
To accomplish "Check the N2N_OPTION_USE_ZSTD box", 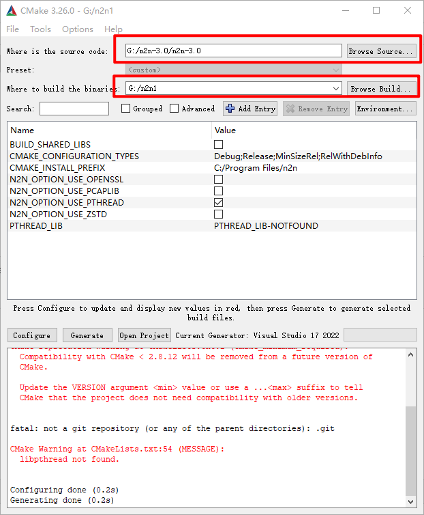I will coord(218,214).
